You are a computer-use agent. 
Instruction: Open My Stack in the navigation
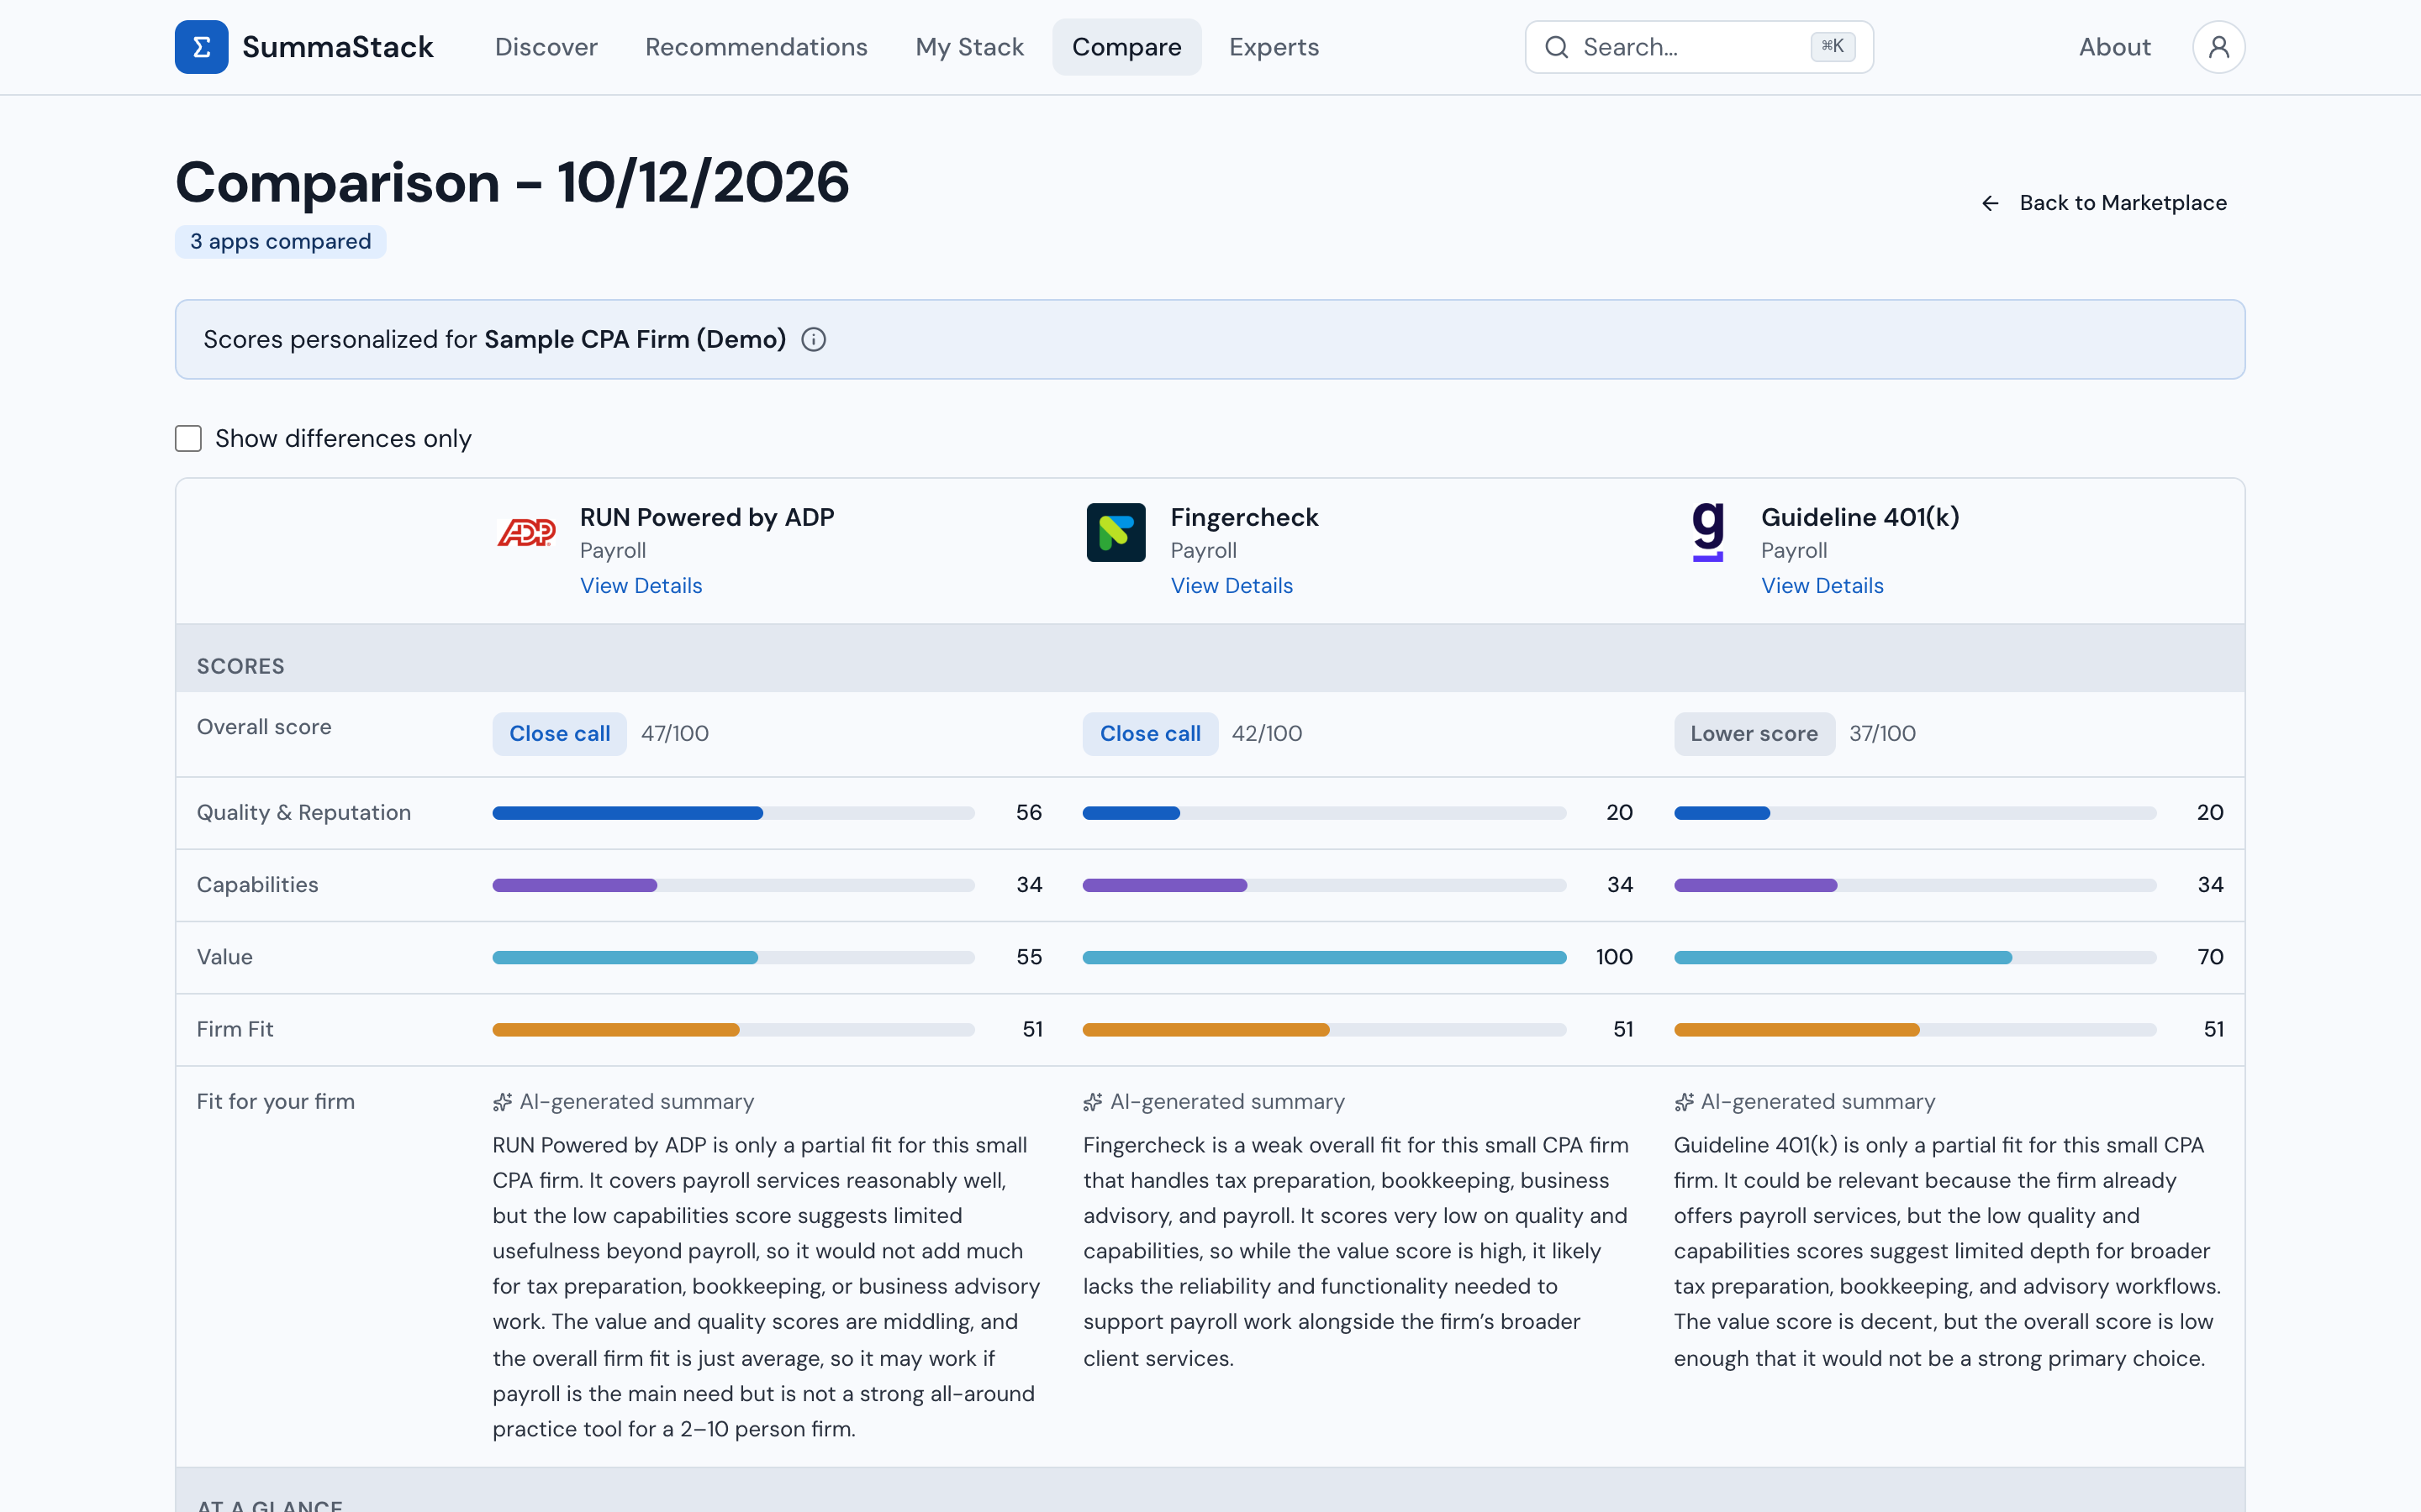[969, 47]
